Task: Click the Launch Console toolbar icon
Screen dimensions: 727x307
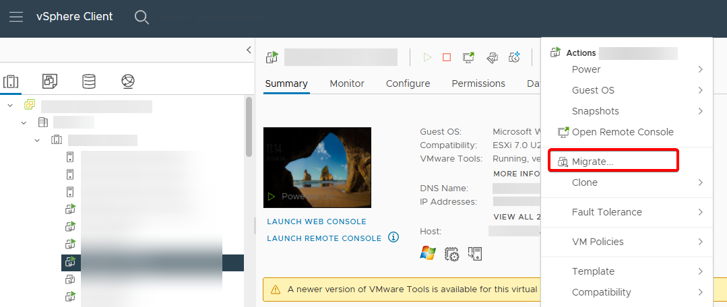Action: (x=468, y=57)
